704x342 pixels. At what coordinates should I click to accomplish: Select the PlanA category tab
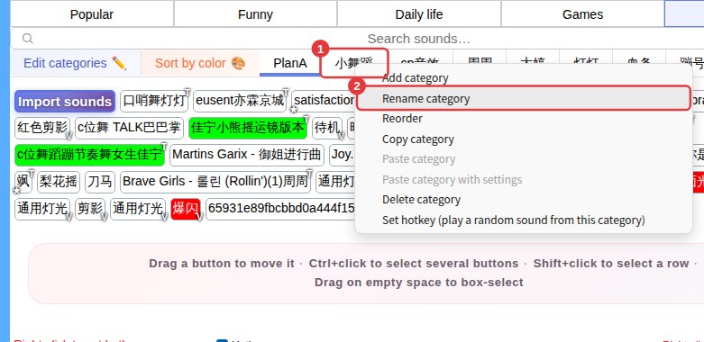coord(290,63)
